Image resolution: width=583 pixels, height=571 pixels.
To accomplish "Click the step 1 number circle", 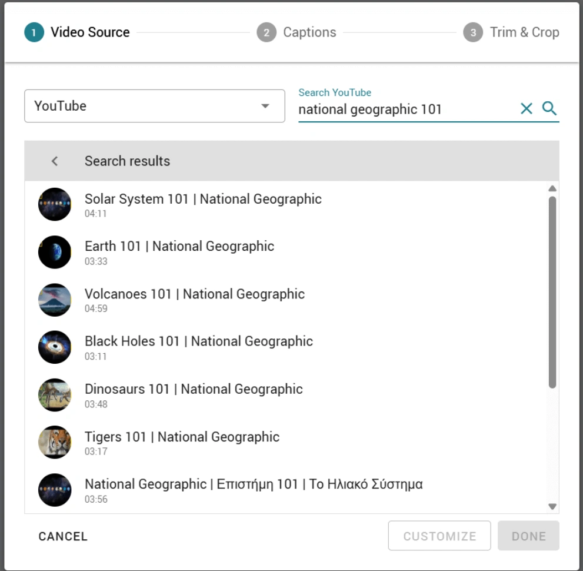I will 34,32.
